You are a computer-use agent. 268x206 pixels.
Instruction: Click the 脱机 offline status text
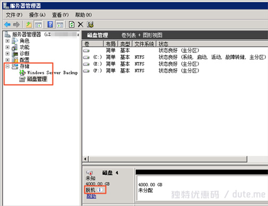91,190
